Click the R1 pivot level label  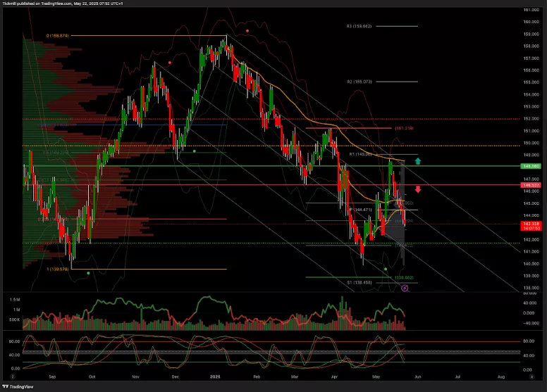point(360,153)
